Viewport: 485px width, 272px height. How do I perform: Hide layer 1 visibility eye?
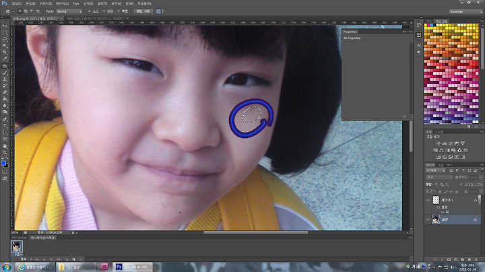coord(428,200)
